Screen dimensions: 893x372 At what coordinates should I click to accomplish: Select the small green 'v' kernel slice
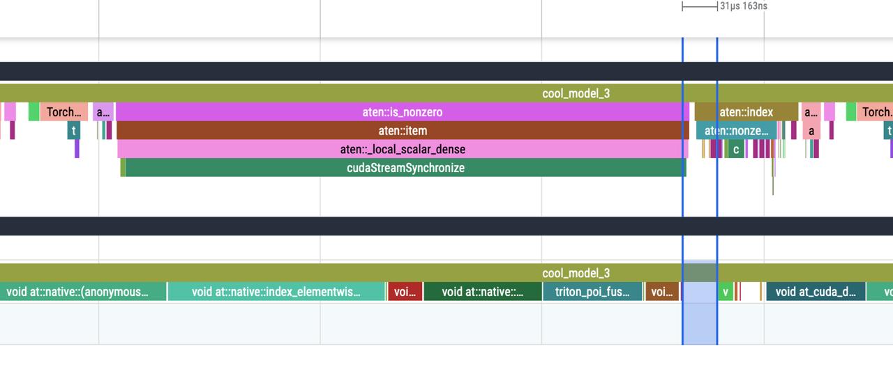coord(726,292)
